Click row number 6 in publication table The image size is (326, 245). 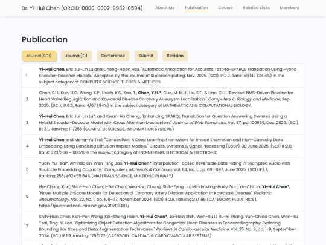pos(27,196)
